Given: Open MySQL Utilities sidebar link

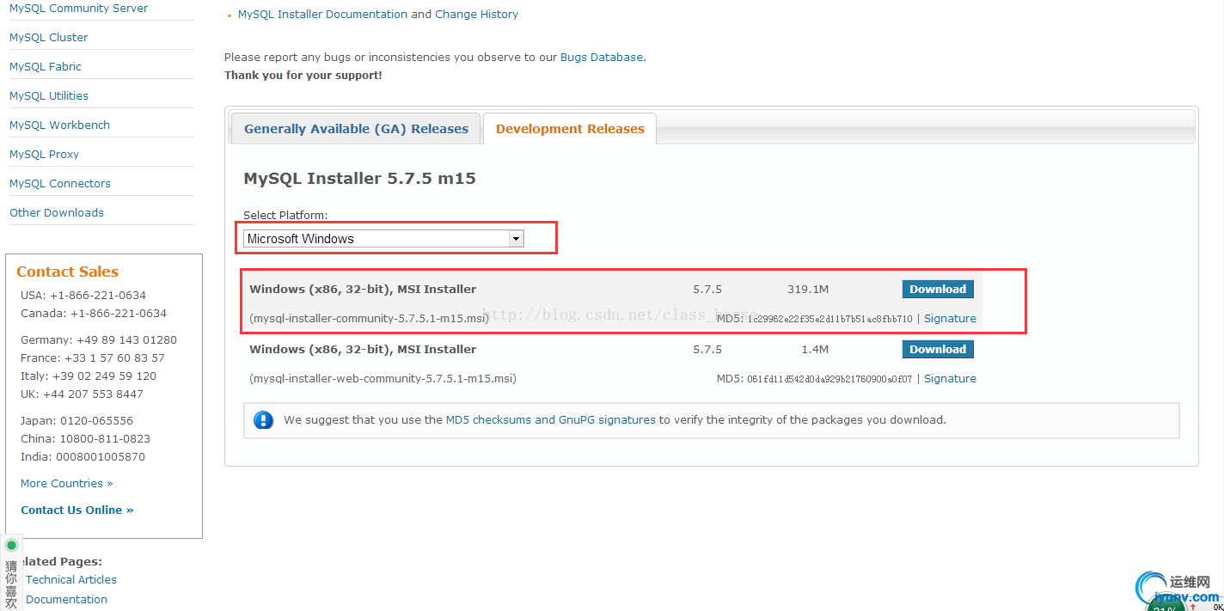Looking at the screenshot, I should point(49,96).
